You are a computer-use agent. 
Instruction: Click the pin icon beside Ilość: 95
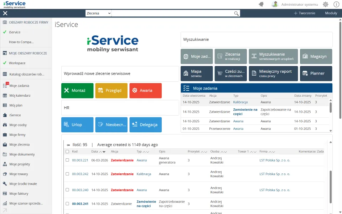(68, 145)
